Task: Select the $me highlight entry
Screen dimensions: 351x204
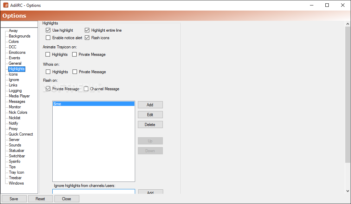Action: click(94, 104)
